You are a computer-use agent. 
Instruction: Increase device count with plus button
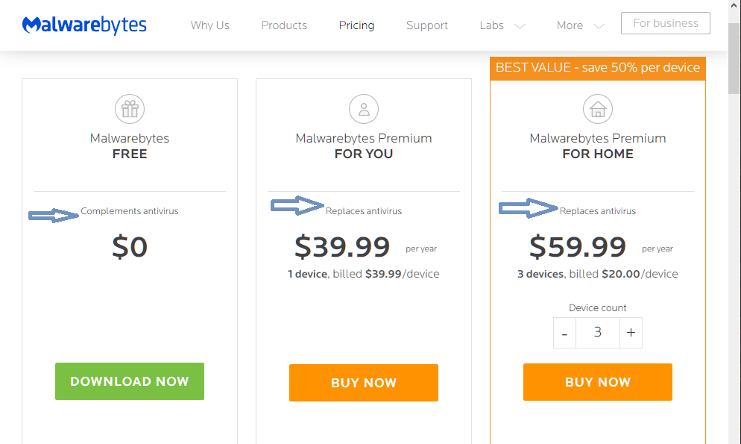631,333
